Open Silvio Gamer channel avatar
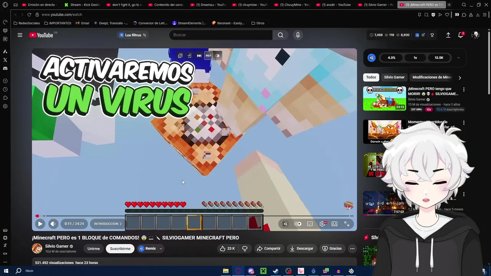Viewport: 491px width, 276px height. click(37, 248)
